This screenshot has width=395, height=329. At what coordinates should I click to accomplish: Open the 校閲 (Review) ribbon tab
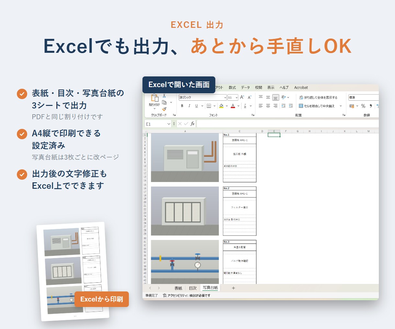point(258,87)
